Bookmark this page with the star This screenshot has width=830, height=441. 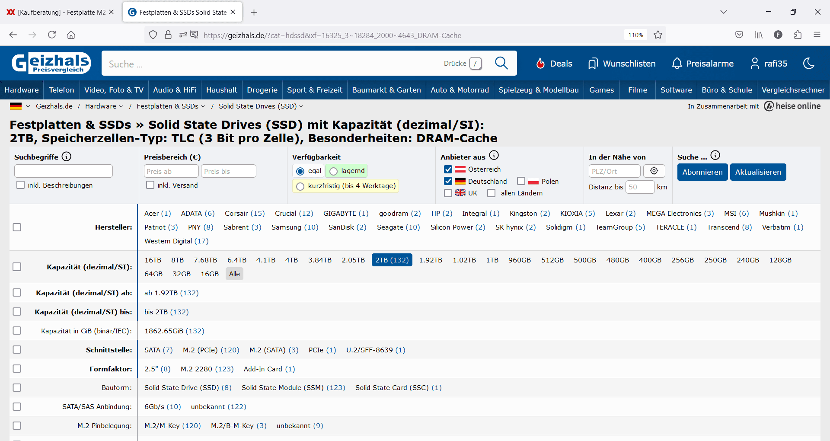[658, 35]
